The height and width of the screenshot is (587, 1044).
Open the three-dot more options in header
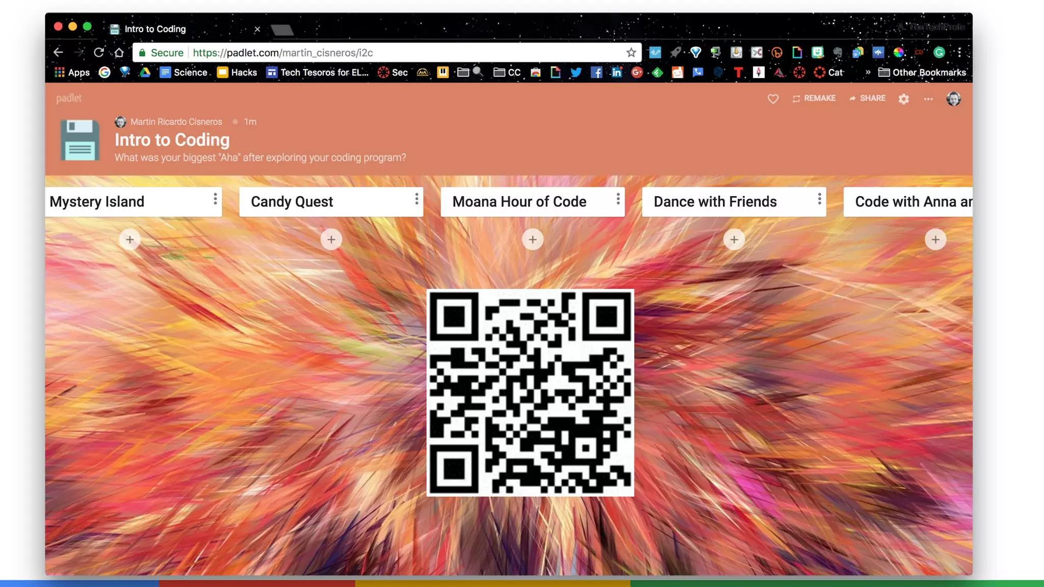(928, 99)
